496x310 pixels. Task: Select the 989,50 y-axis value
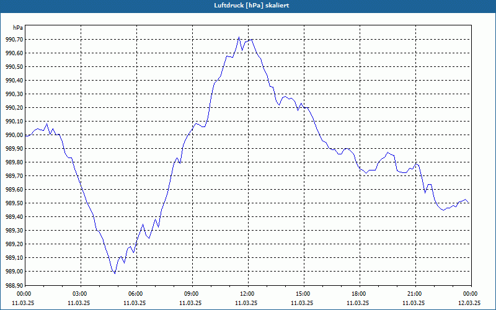click(14, 203)
